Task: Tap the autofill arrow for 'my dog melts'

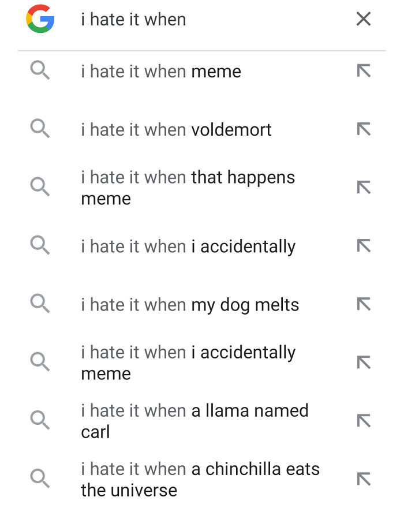Action: click(364, 304)
